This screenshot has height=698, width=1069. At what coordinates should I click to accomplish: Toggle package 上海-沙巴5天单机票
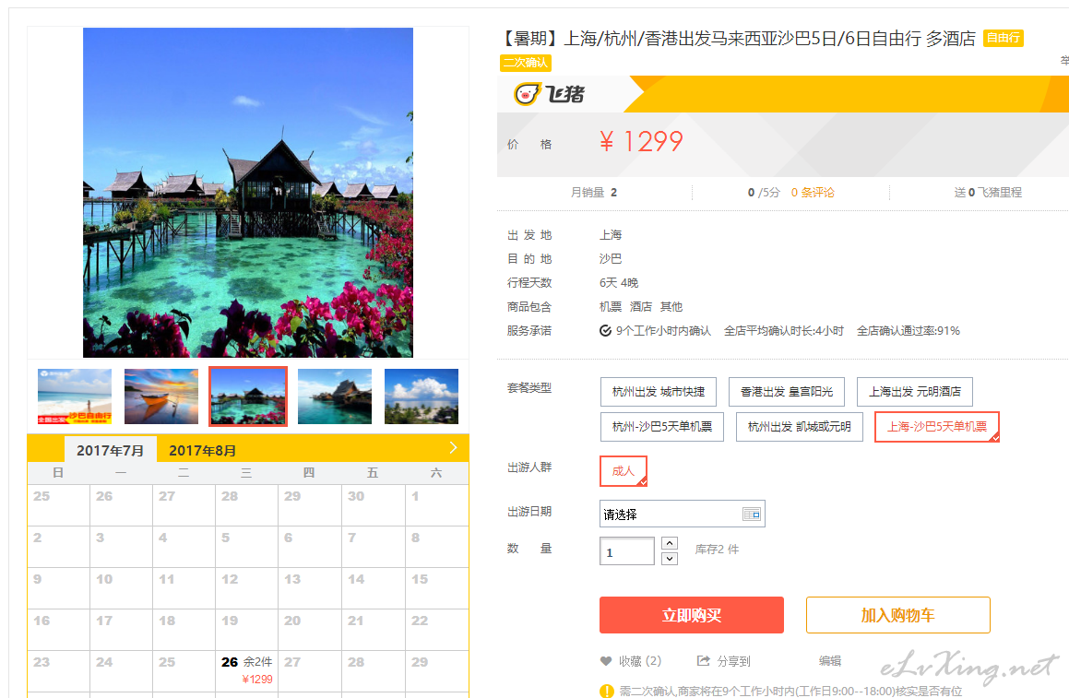click(x=937, y=427)
